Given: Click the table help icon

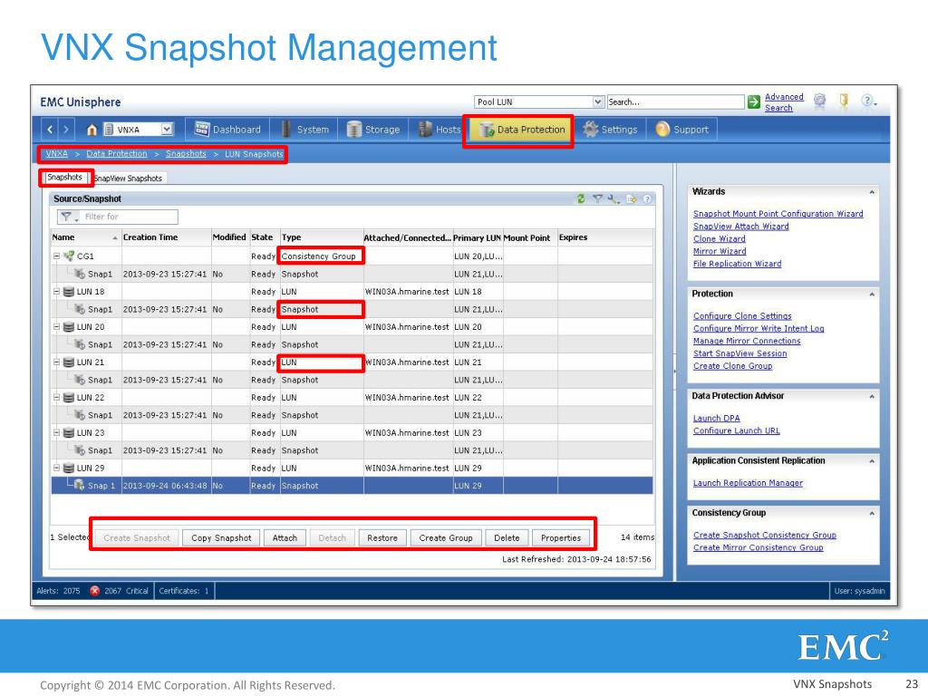Looking at the screenshot, I should [647, 198].
